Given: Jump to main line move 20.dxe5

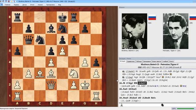Looking at the screenshot, I should click(x=133, y=98).
